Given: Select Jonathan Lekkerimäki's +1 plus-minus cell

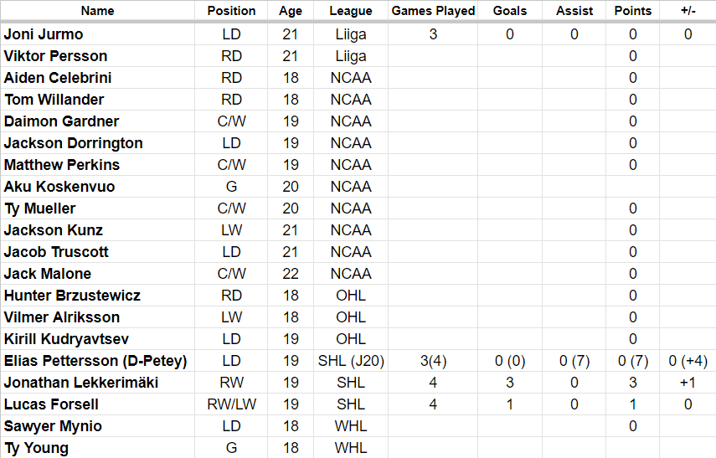Looking at the screenshot, I should point(688,383).
